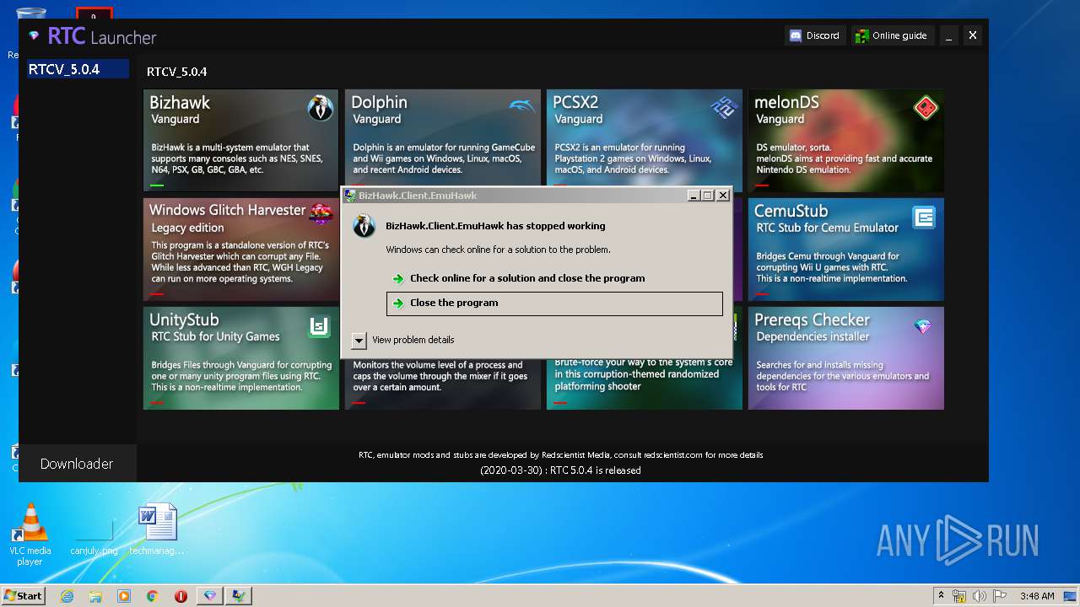Image resolution: width=1080 pixels, height=607 pixels.
Task: Open VLC media player desktop shortcut
Action: (x=30, y=533)
